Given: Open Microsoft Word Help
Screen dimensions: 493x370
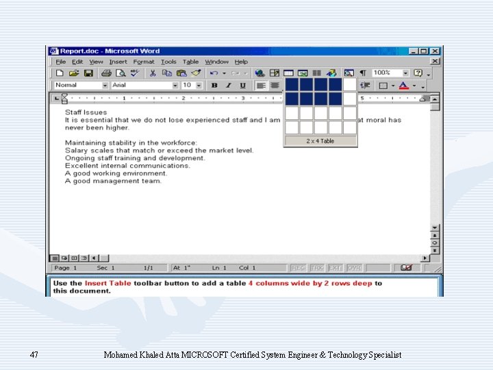Looking at the screenshot, I should click(x=418, y=73).
